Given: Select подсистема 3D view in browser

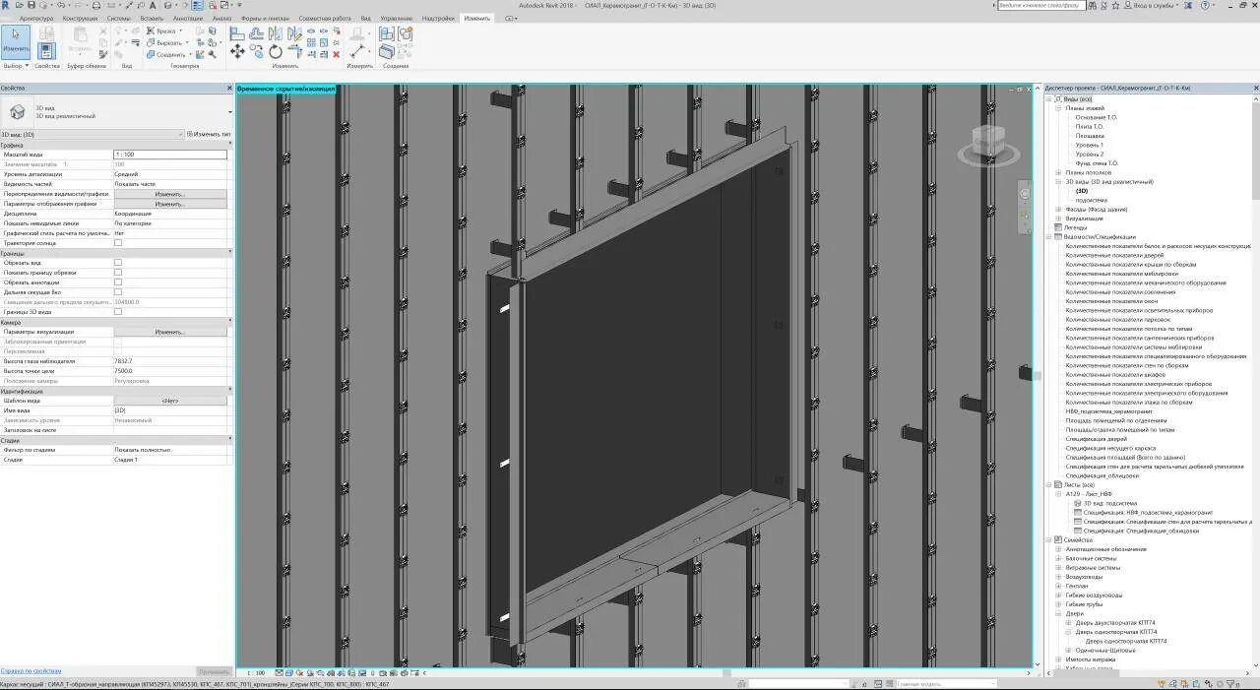Looking at the screenshot, I should (1090, 200).
